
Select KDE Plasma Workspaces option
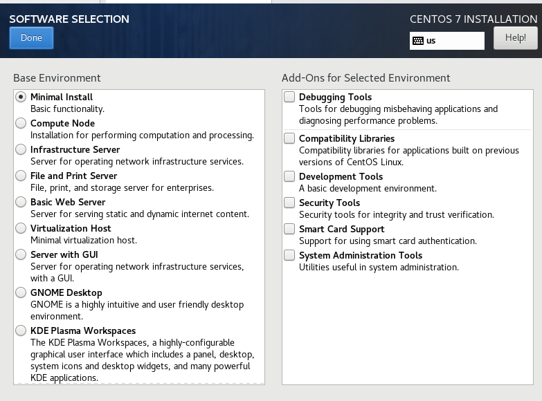(x=21, y=331)
